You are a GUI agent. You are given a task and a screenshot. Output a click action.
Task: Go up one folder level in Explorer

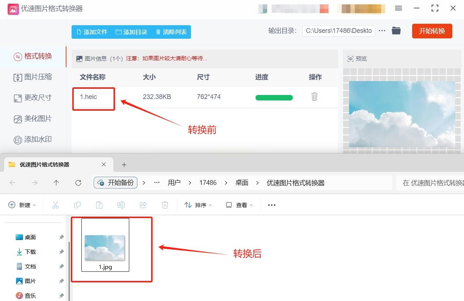click(56, 183)
